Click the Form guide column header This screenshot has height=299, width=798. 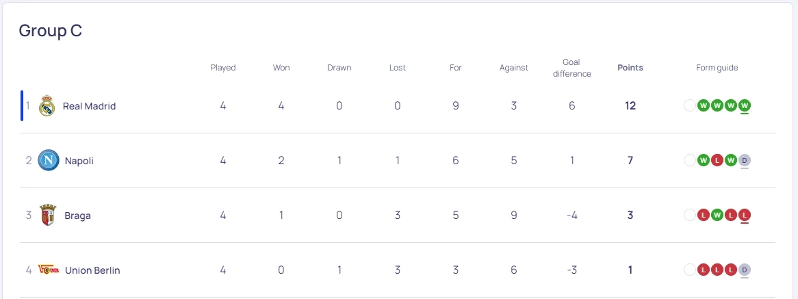coord(717,68)
